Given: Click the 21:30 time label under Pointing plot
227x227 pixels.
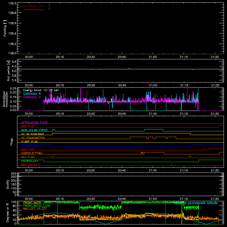Looking at the screenshot, I should (215, 57).
